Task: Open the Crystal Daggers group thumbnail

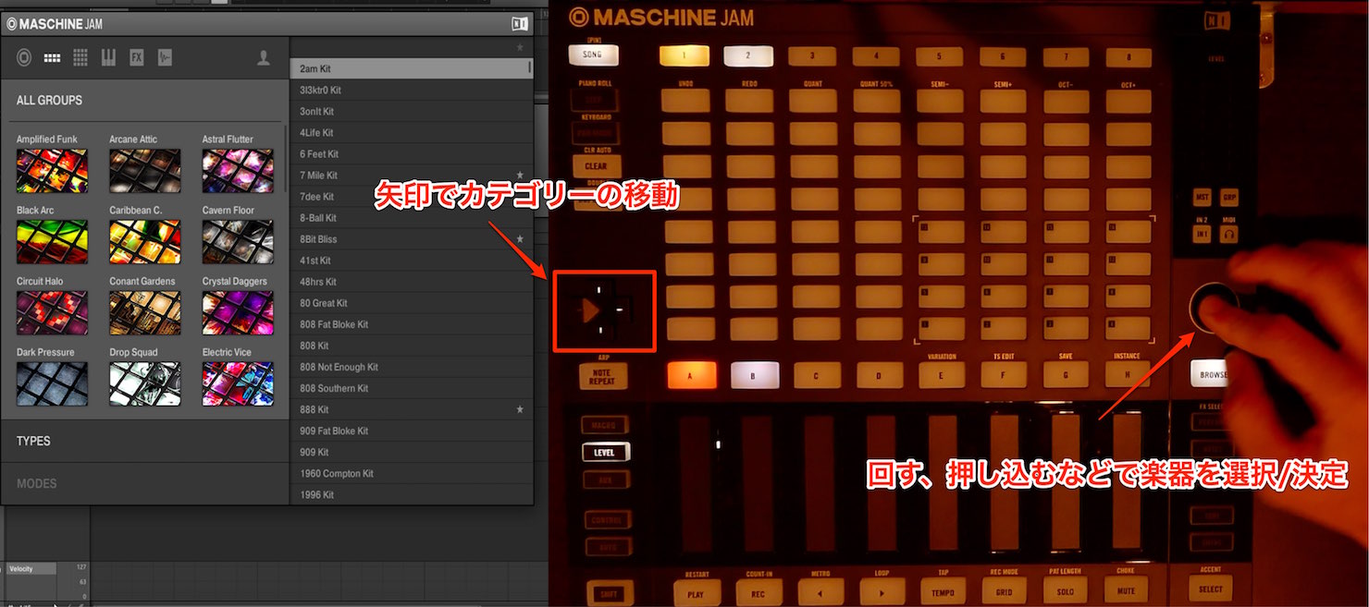Action: (x=238, y=313)
